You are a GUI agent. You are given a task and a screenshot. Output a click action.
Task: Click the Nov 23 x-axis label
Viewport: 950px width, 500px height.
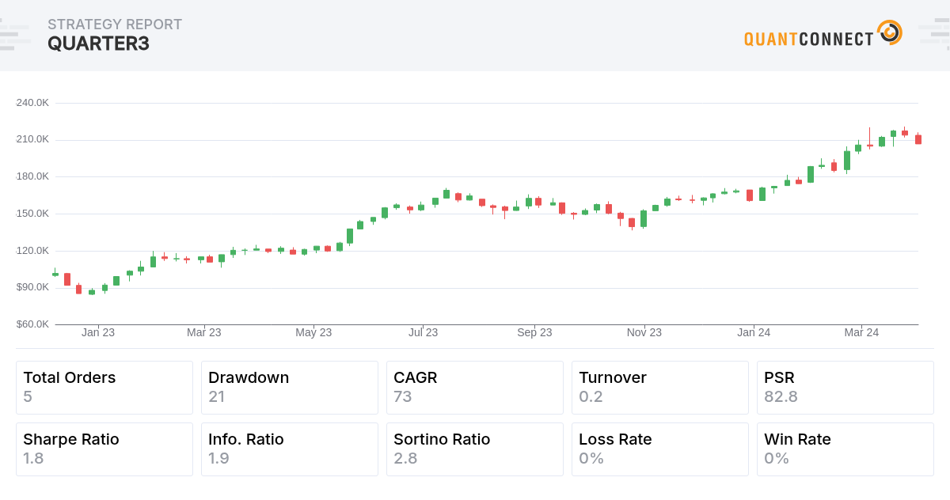point(644,332)
